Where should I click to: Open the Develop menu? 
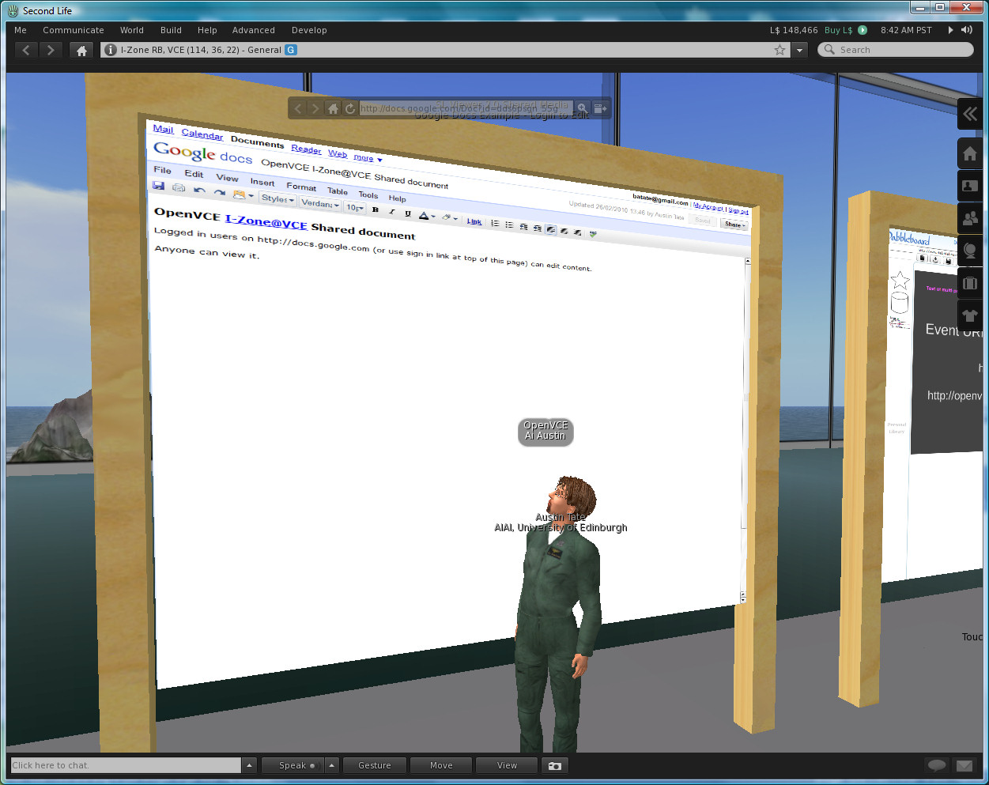click(x=309, y=30)
